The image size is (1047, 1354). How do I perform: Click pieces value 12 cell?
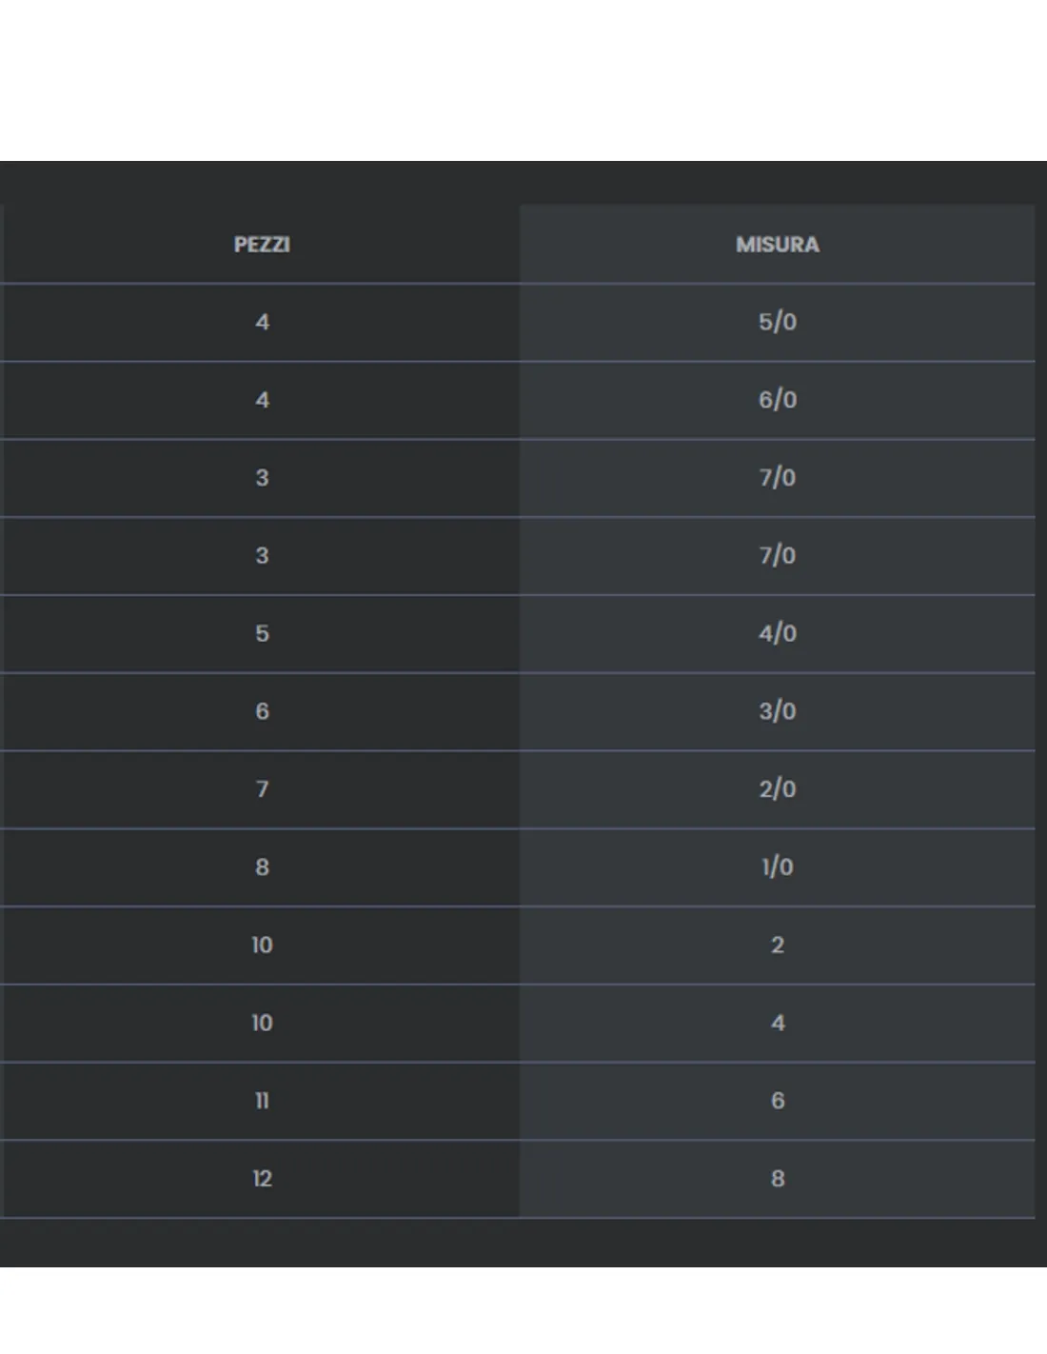pos(262,1179)
